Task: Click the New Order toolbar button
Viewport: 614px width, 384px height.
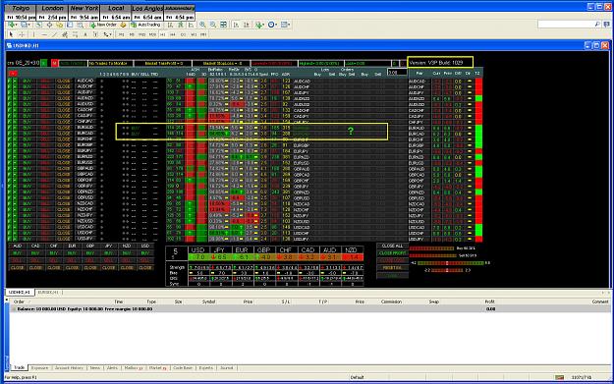Action: pos(103,25)
